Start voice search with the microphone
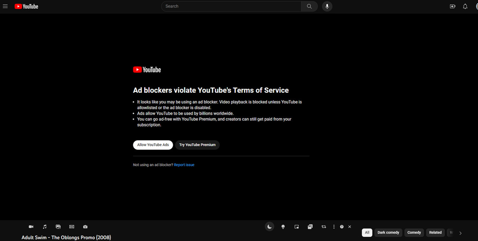The width and height of the screenshot is (478, 241). [x=327, y=6]
